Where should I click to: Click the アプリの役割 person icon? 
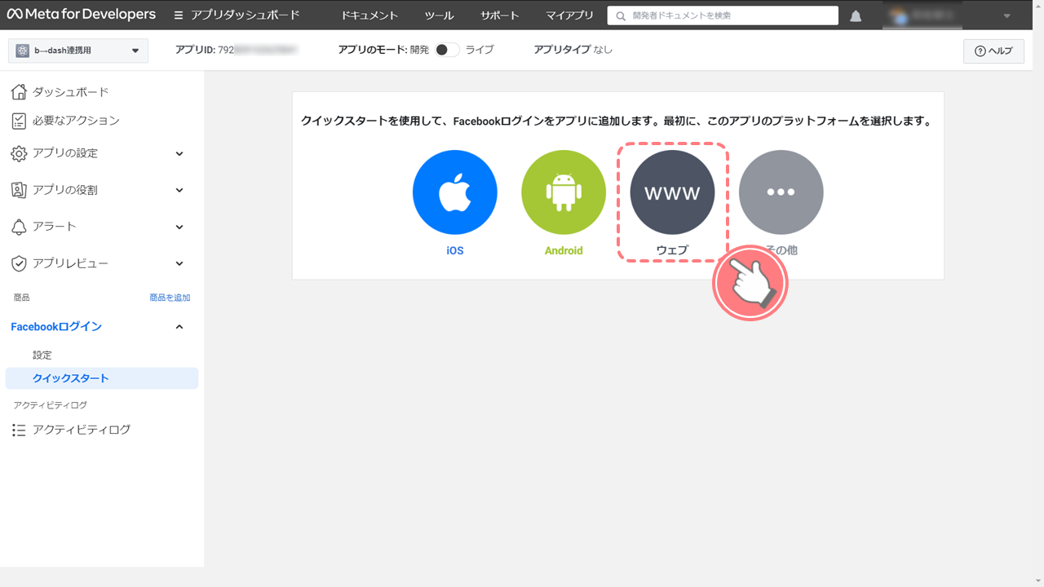pos(19,190)
